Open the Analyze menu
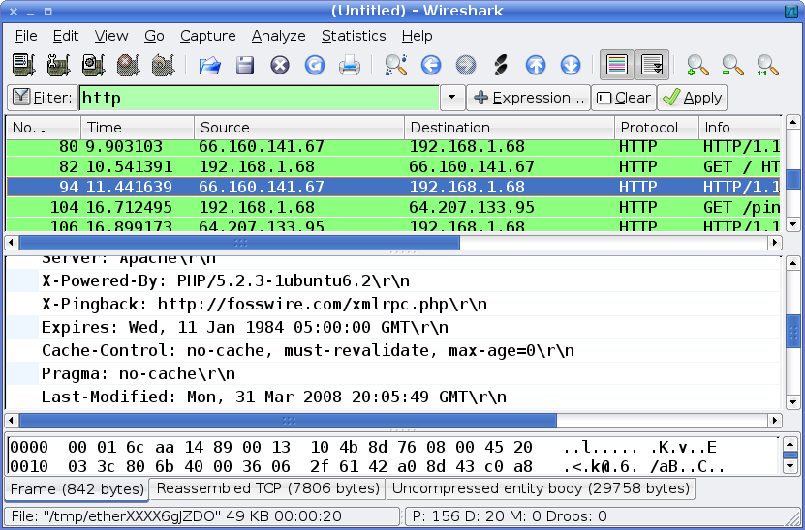Image resolution: width=805 pixels, height=530 pixels. (278, 36)
